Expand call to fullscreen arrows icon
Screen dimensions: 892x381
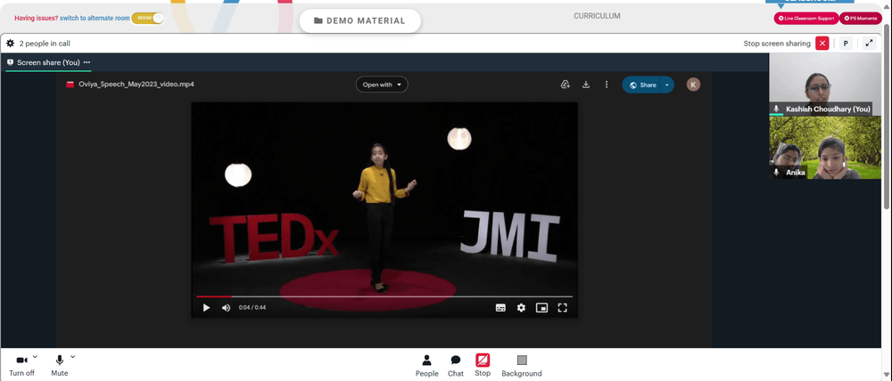869,43
